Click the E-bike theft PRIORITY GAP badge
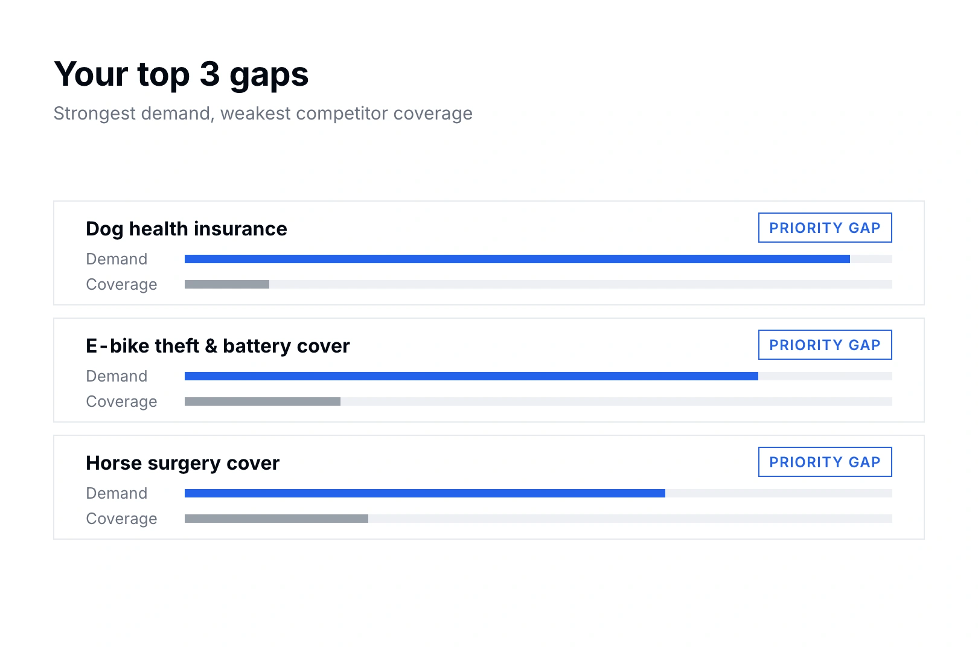The height and width of the screenshot is (652, 978). (825, 345)
